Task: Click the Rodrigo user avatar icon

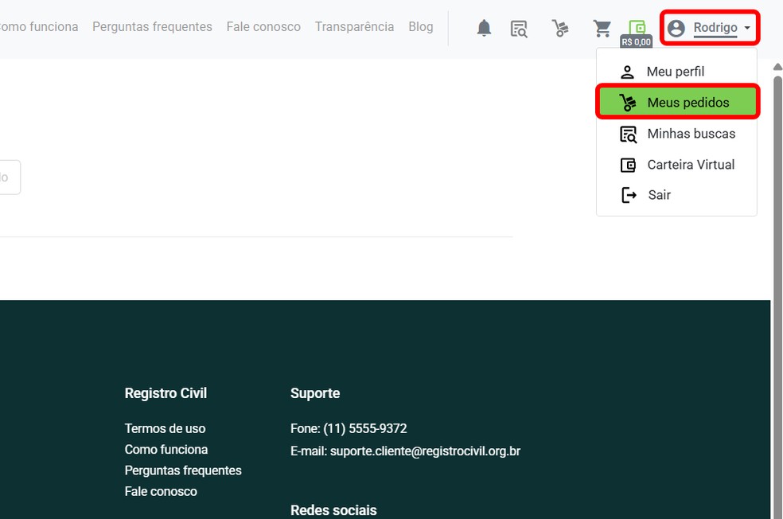Action: [676, 27]
